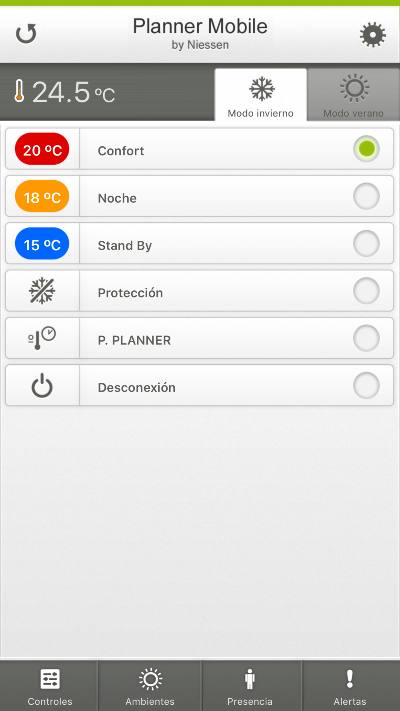Select the Desconexión radio button
The width and height of the screenshot is (400, 711).
coord(366,385)
